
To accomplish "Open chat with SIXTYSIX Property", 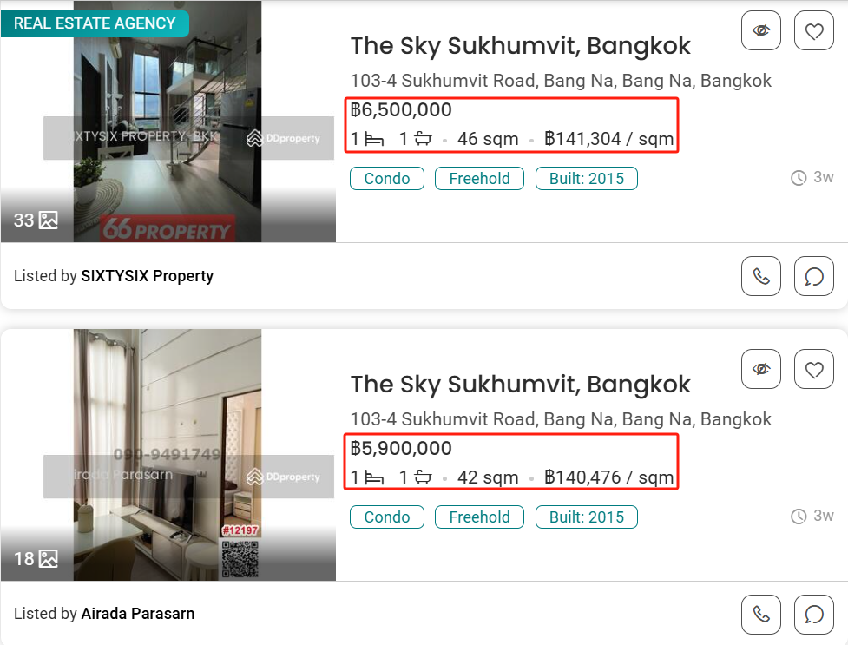I will click(814, 276).
